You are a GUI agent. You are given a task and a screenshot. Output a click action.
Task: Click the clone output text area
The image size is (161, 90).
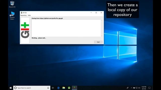[66, 28]
